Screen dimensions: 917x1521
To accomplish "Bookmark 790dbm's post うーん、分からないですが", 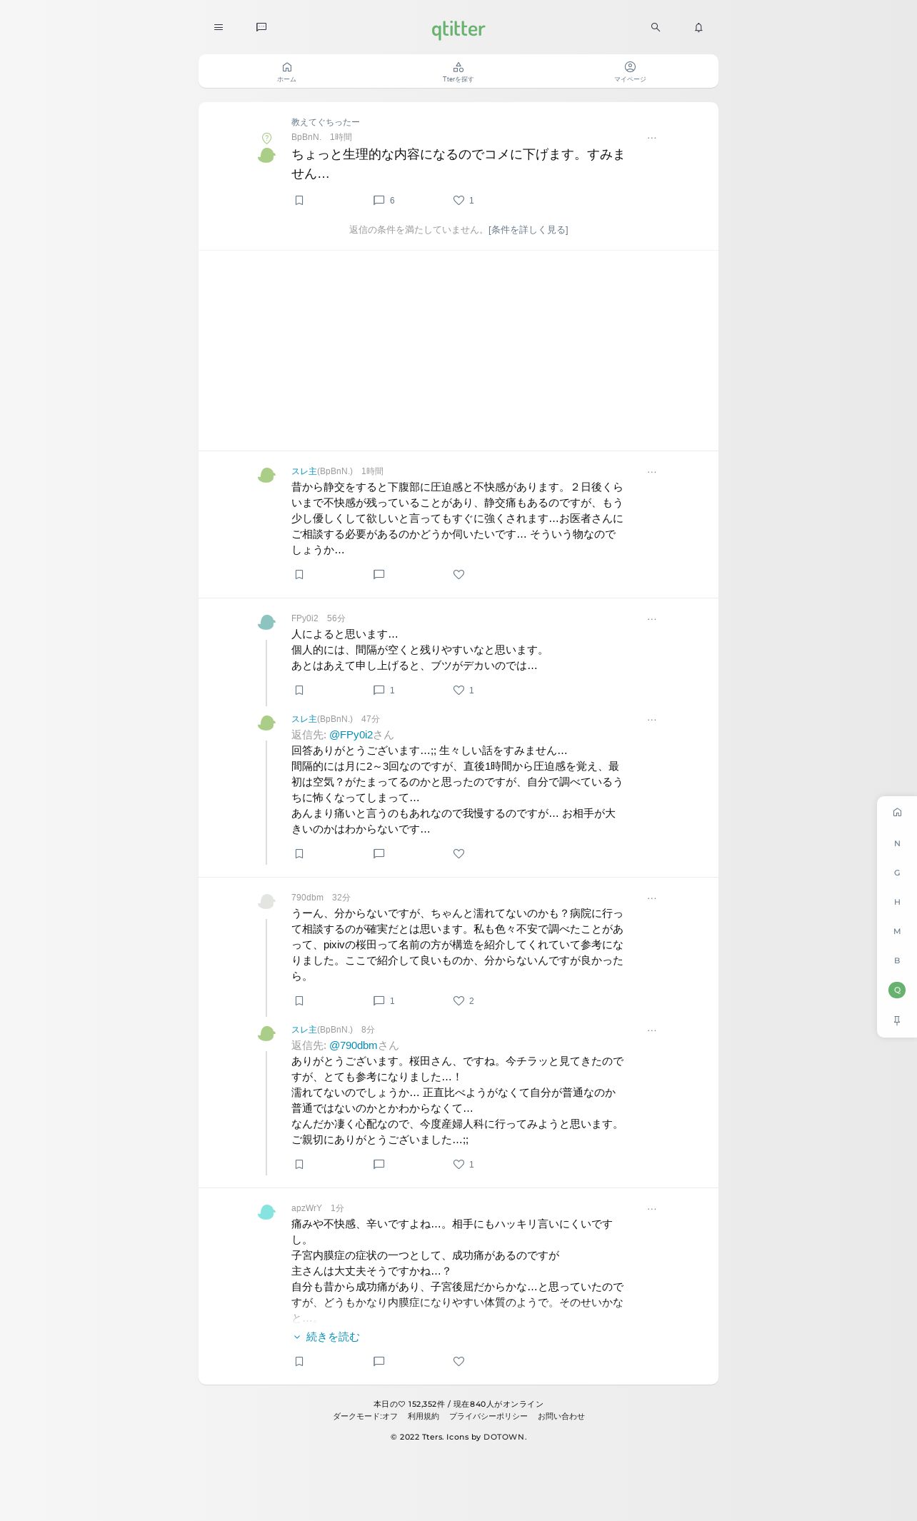I will click(299, 1000).
